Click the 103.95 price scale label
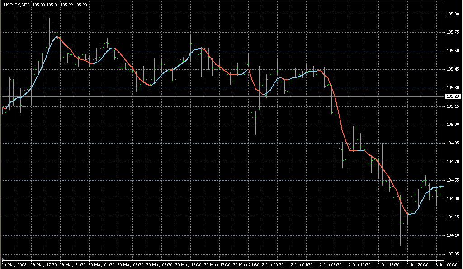Screen dimensions: 463x269 [453, 254]
